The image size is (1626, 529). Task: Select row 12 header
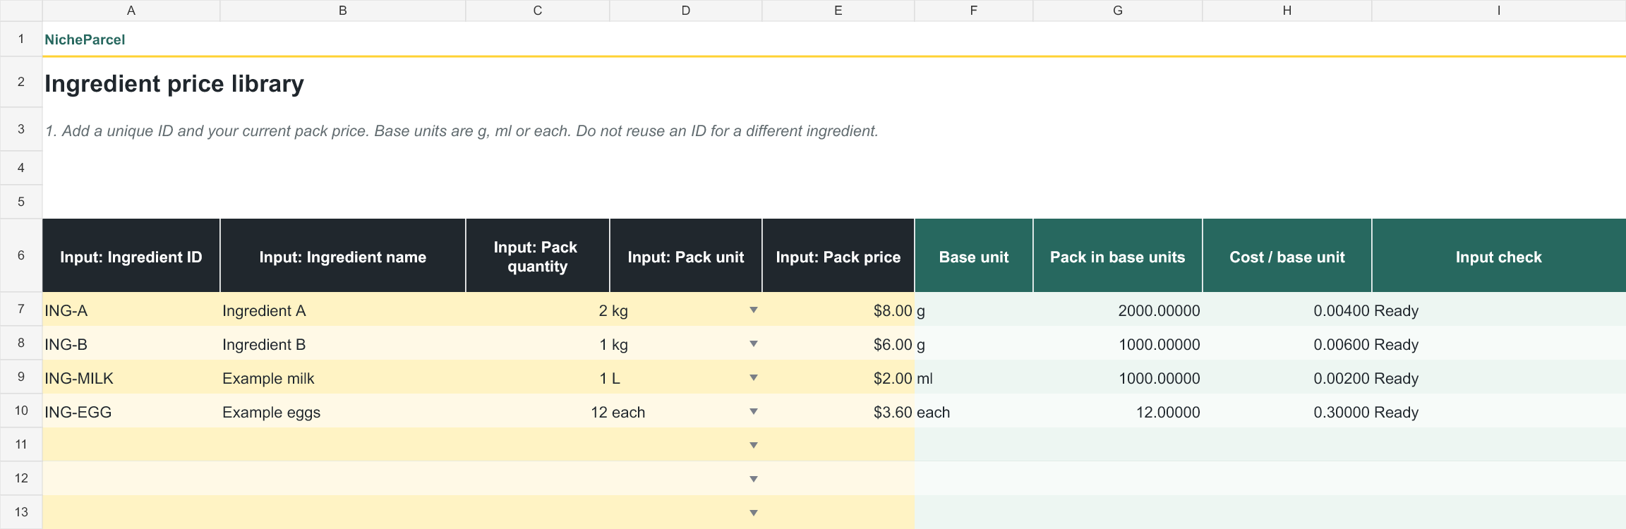(21, 478)
